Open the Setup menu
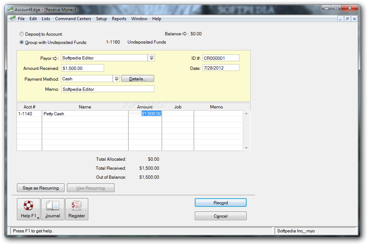Image resolution: width=368 pixels, height=245 pixels. (x=102, y=19)
